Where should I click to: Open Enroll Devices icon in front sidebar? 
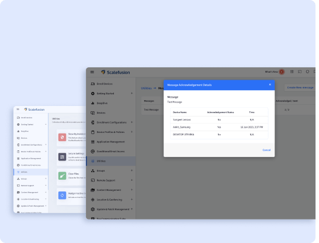[x=93, y=84]
